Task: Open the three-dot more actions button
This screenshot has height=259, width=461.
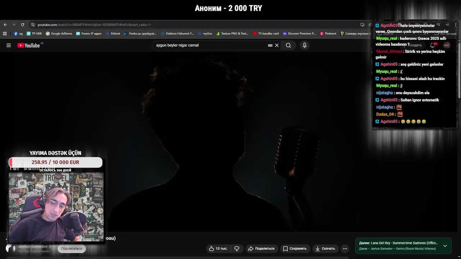Action: [x=345, y=249]
